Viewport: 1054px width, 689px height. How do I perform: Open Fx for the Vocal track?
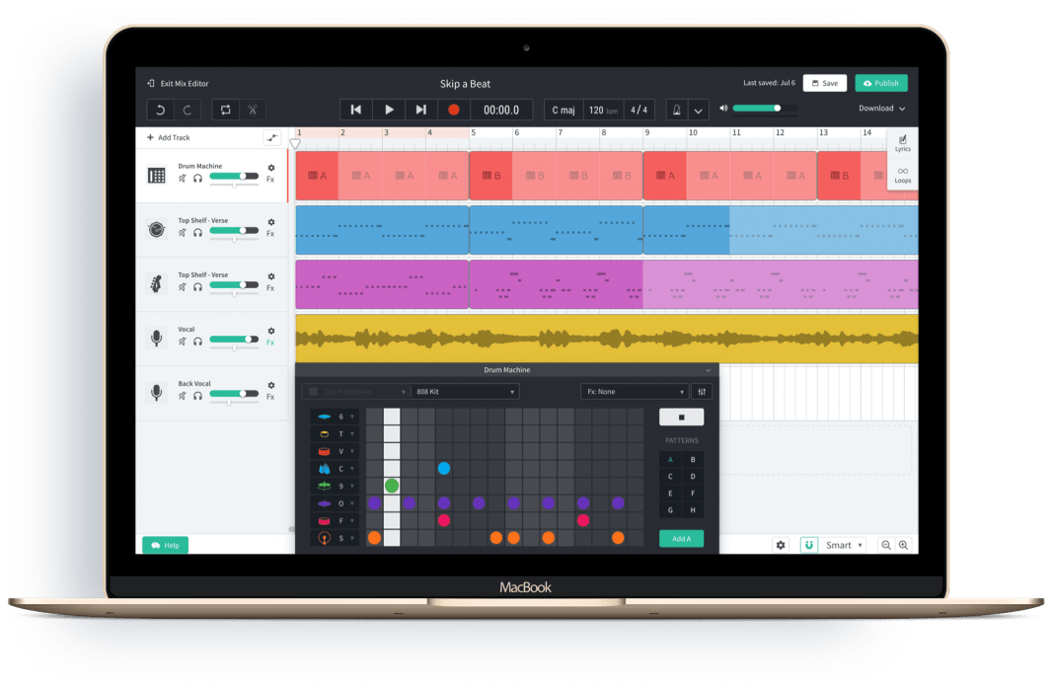click(270, 343)
